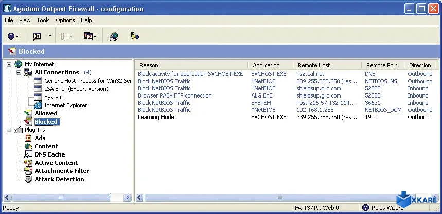Click the System window icon

point(38,97)
